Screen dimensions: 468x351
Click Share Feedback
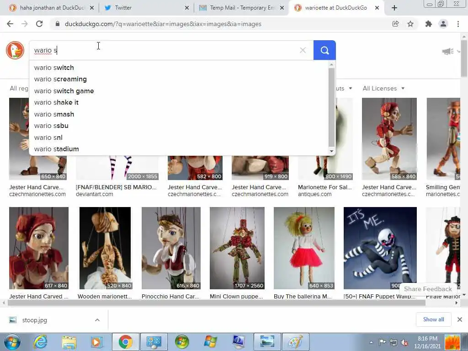(x=428, y=289)
